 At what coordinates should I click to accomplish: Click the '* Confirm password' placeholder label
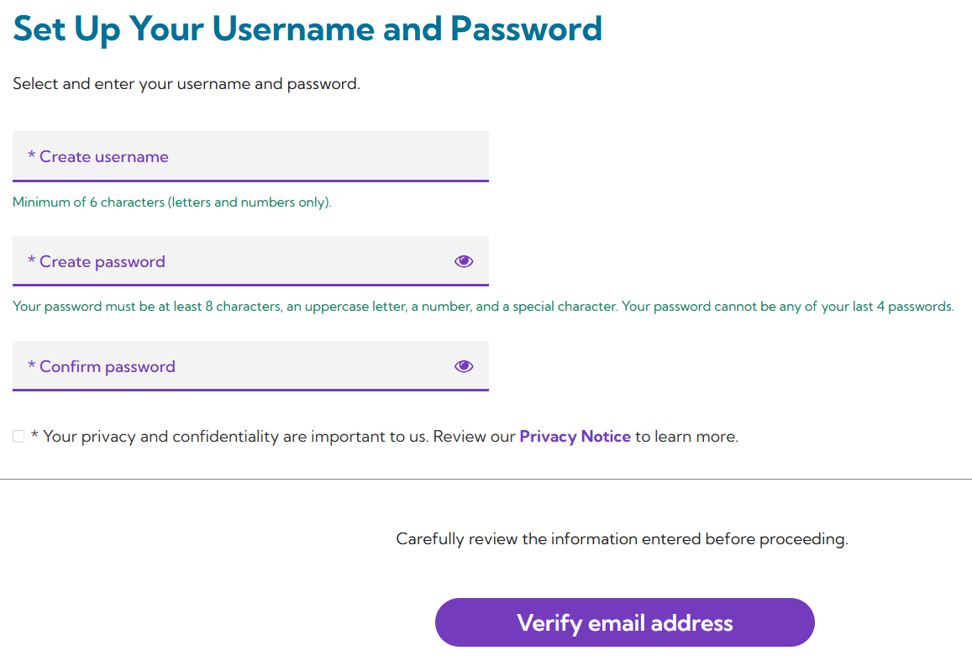102,367
